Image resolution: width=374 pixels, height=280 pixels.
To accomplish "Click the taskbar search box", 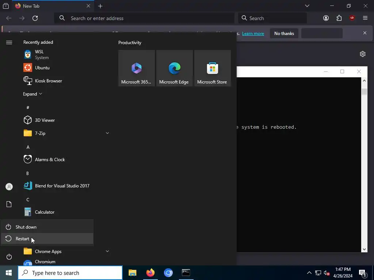I will pyautogui.click(x=70, y=273).
